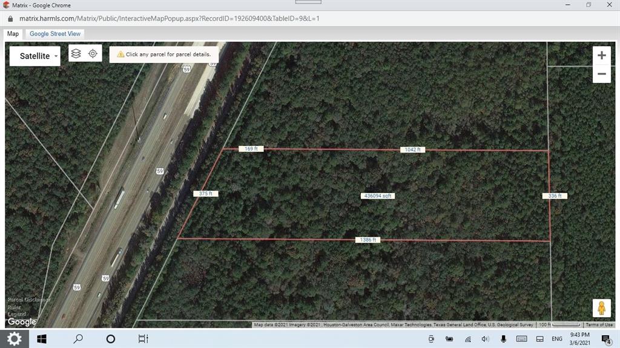Viewport: 620px width, 348px height.
Task: Open the Task View icon
Action: tap(143, 339)
